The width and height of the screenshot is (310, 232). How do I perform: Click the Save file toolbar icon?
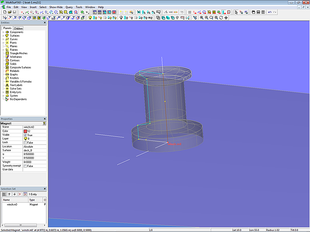14,12
